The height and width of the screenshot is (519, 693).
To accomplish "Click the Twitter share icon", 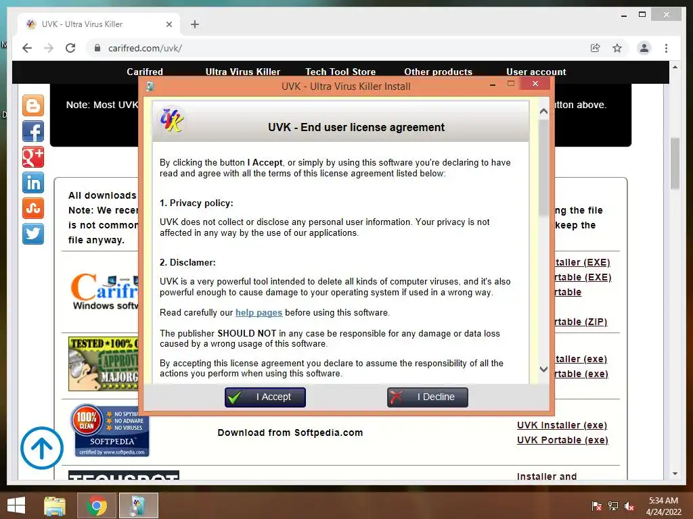I will 33,233.
